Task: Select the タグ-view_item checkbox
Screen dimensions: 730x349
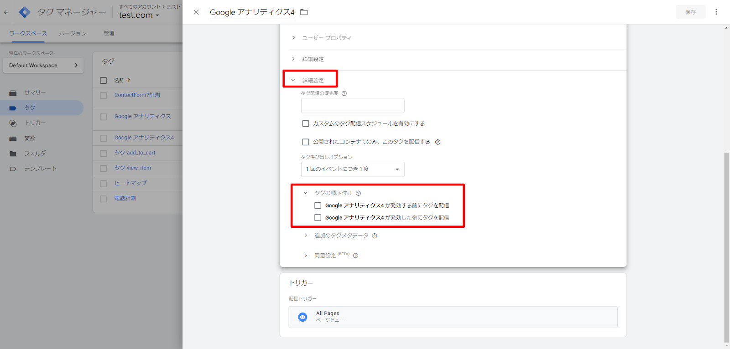Action: pos(104,169)
